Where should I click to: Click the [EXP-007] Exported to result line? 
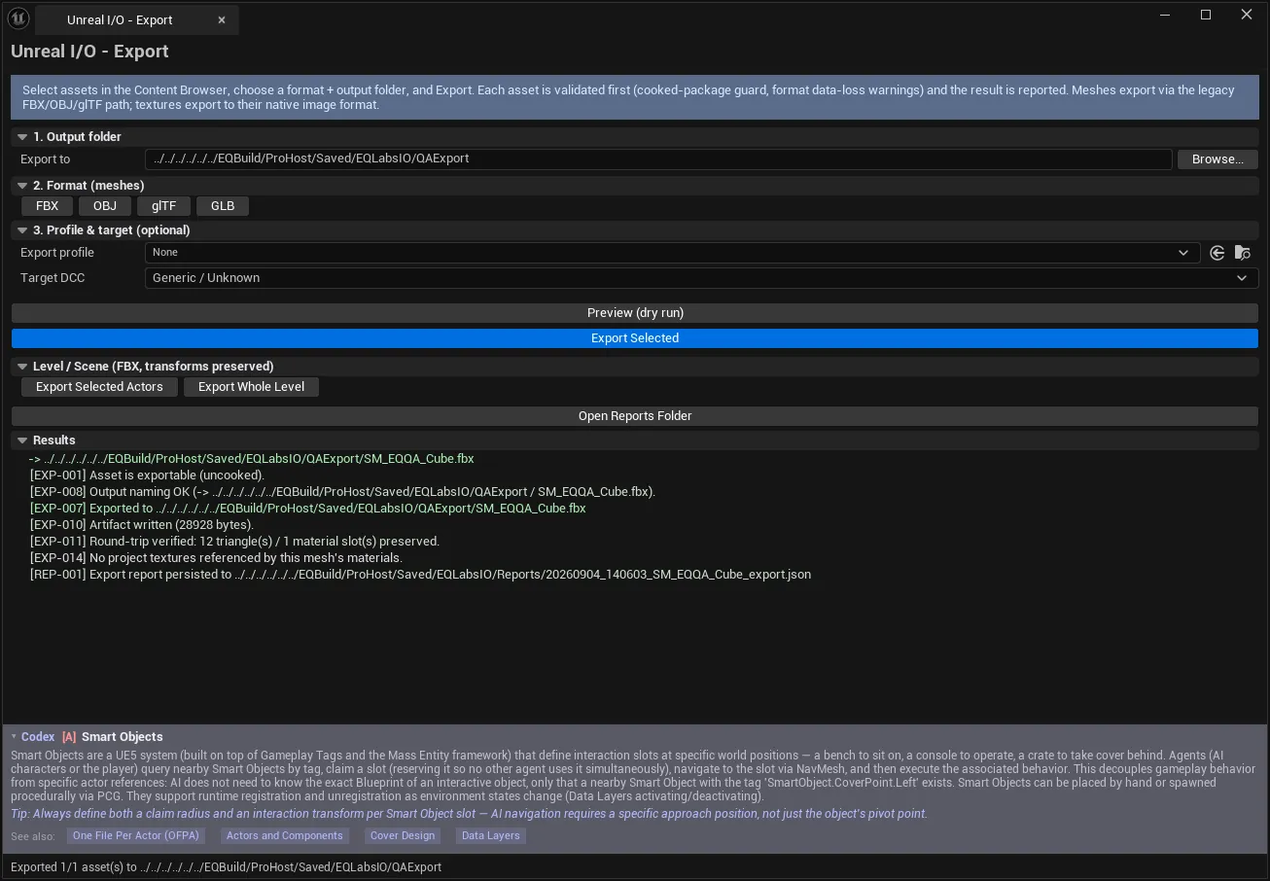308,509
